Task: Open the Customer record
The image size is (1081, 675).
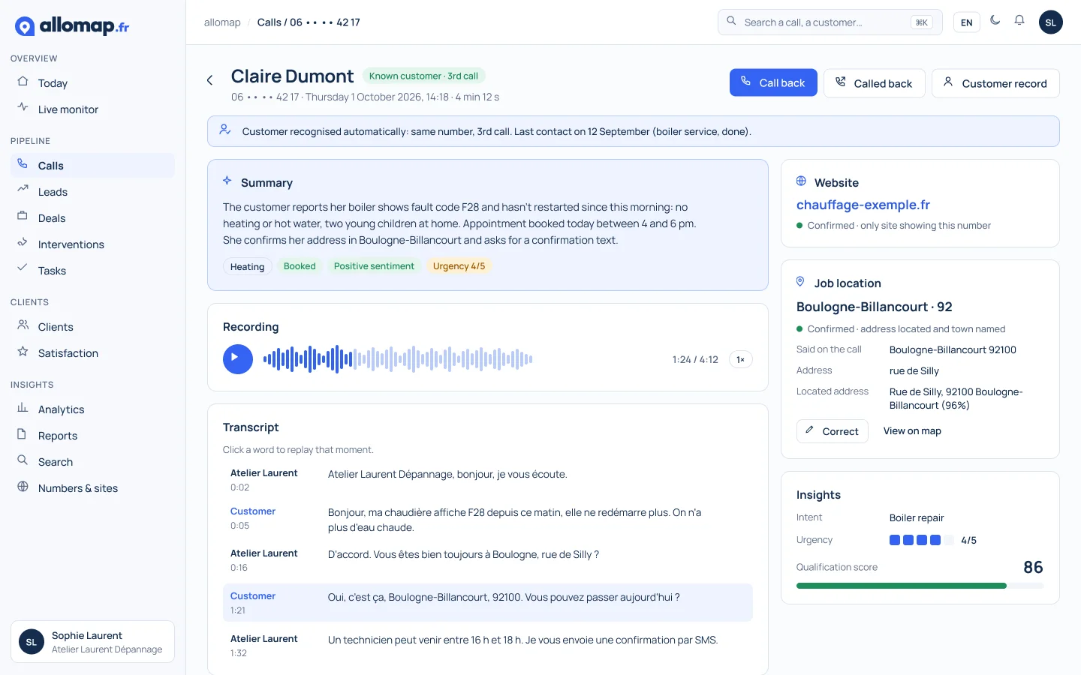Action: [995, 83]
